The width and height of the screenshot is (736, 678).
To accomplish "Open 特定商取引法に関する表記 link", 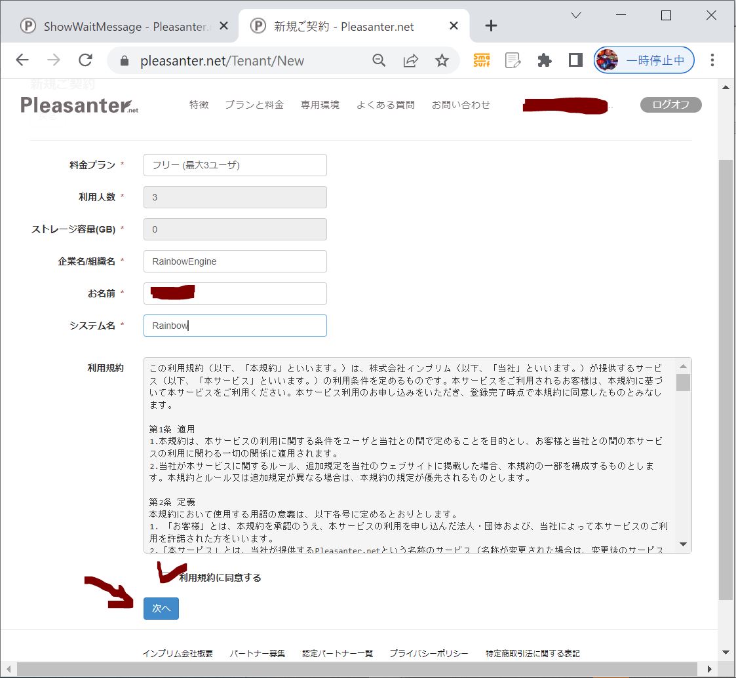I will (533, 653).
